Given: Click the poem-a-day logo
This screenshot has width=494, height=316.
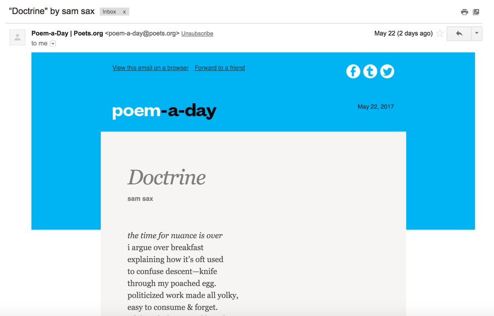Looking at the screenshot, I should point(164,111).
